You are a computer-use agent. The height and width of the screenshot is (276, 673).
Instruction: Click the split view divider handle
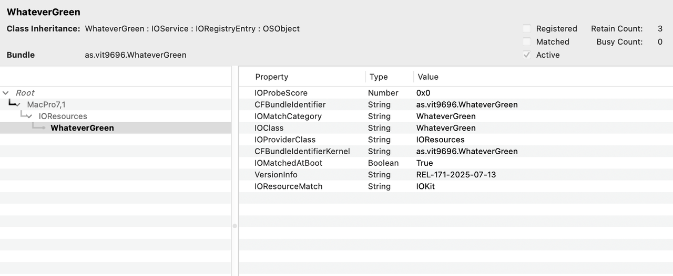pyautogui.click(x=235, y=226)
